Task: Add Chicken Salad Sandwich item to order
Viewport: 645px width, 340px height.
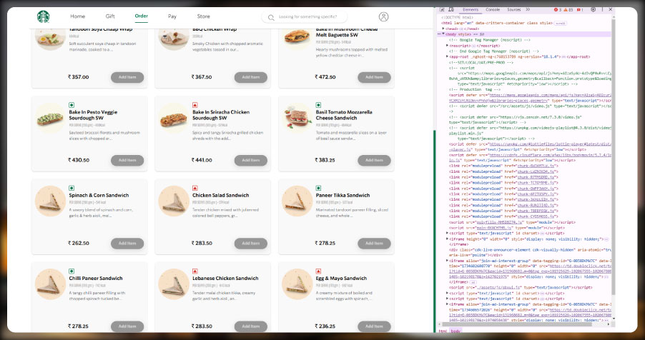Action: pos(251,243)
